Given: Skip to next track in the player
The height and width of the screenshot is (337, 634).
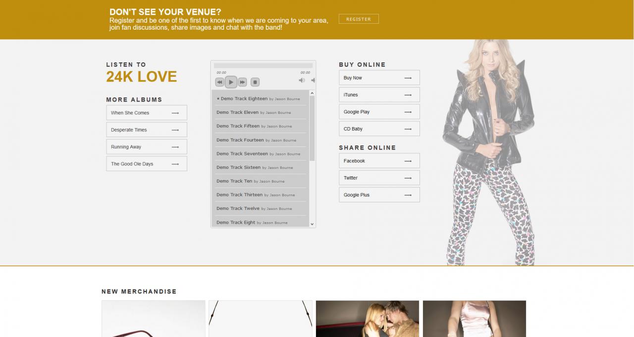Looking at the screenshot, I should coord(242,82).
